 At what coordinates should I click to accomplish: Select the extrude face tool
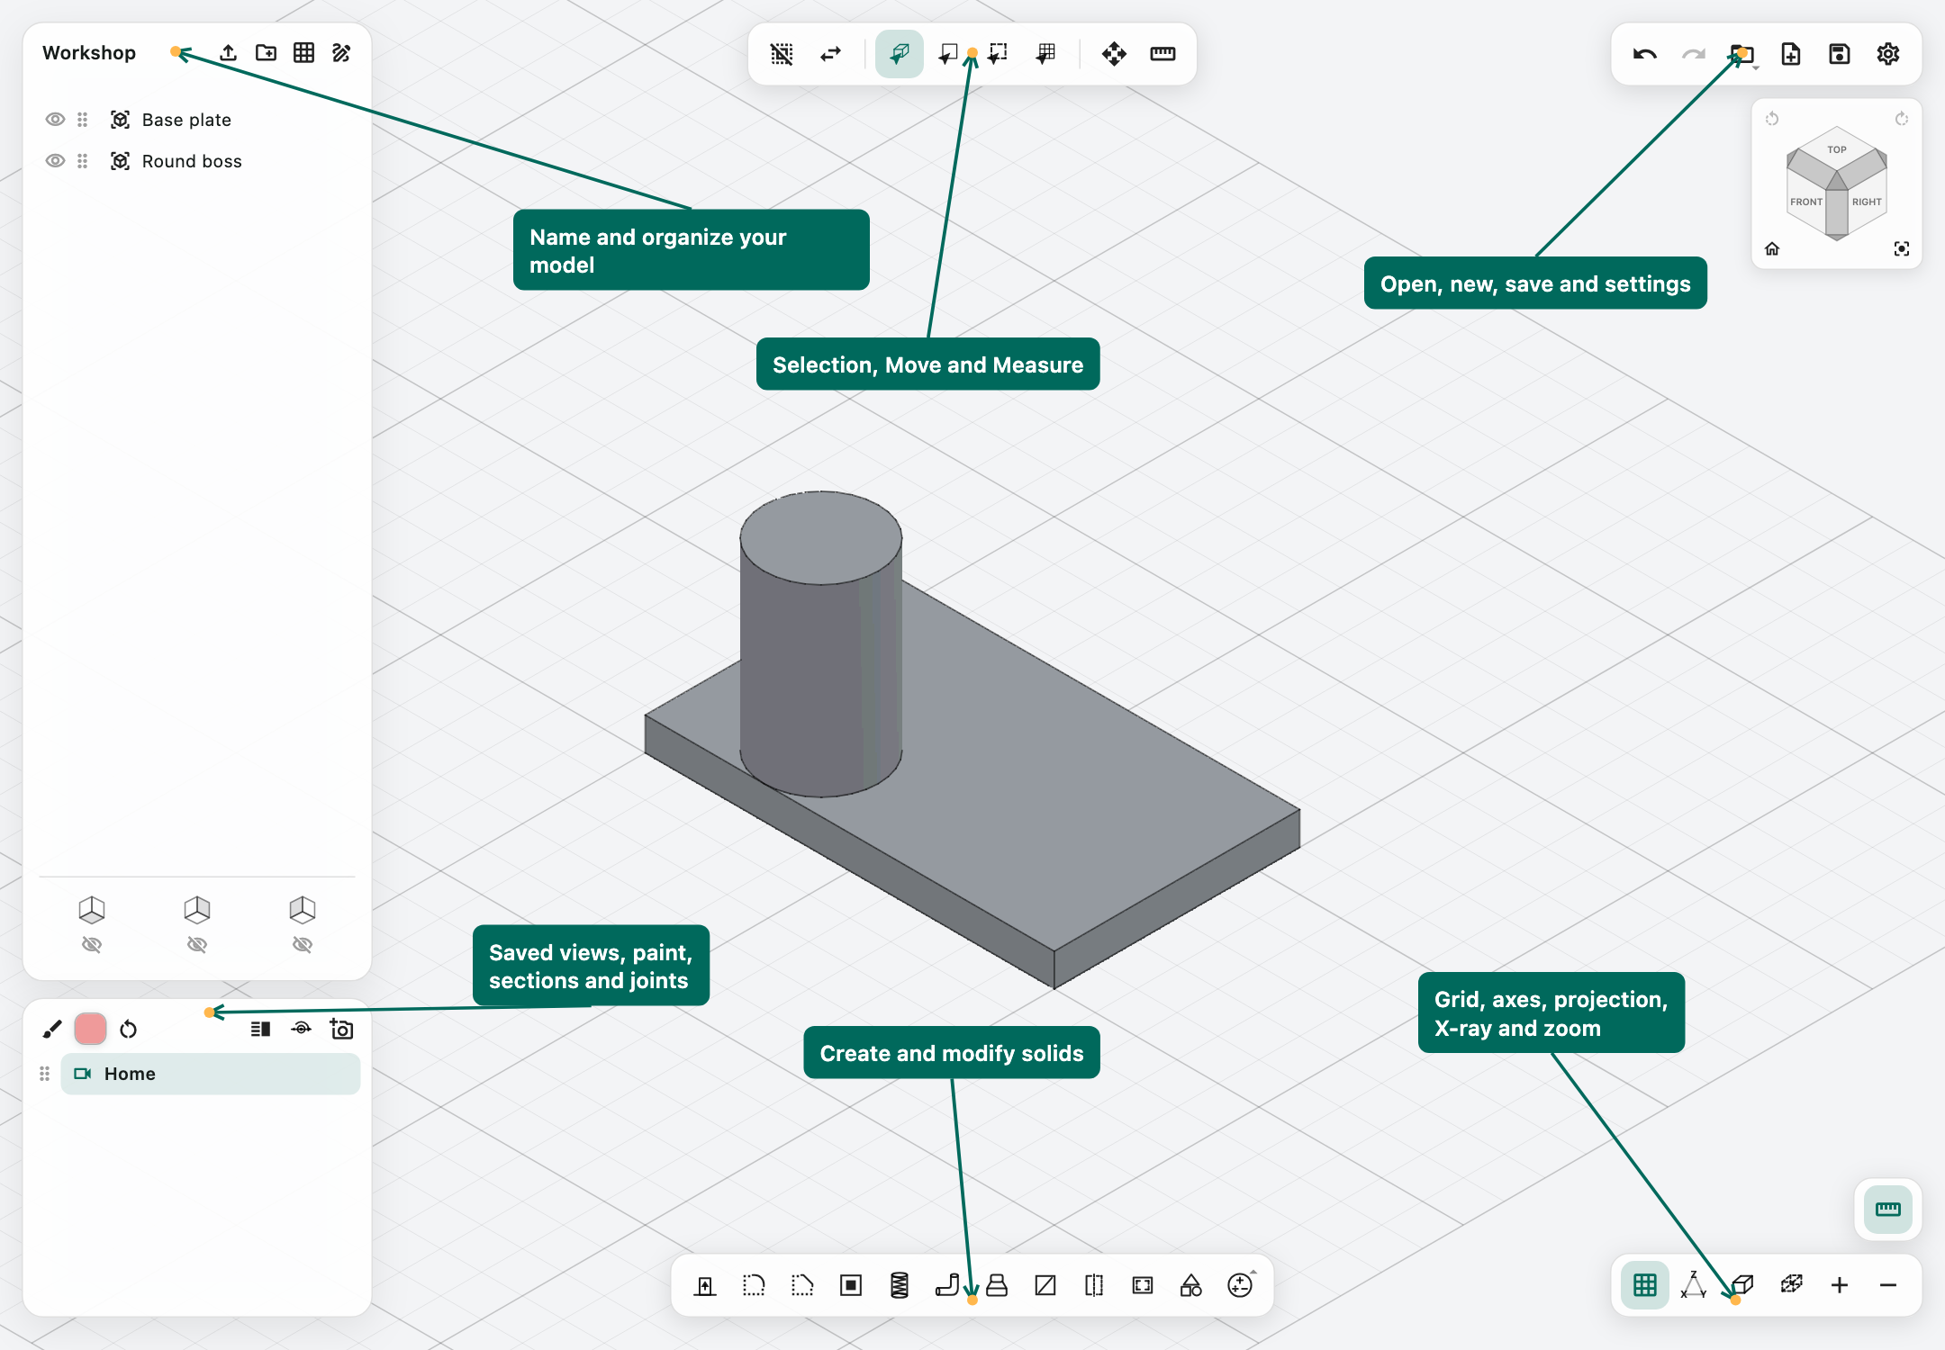(705, 1285)
